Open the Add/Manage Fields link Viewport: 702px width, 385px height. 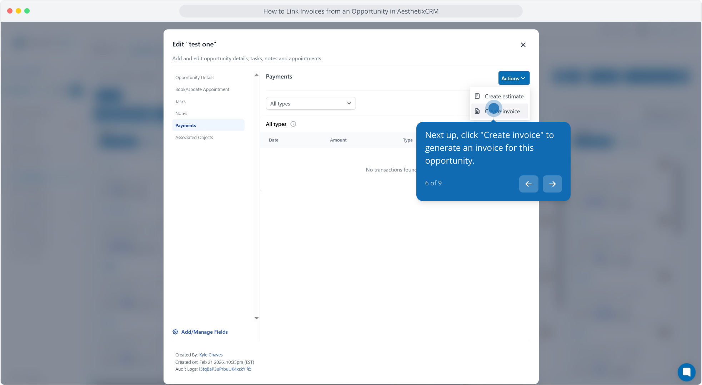coord(204,332)
